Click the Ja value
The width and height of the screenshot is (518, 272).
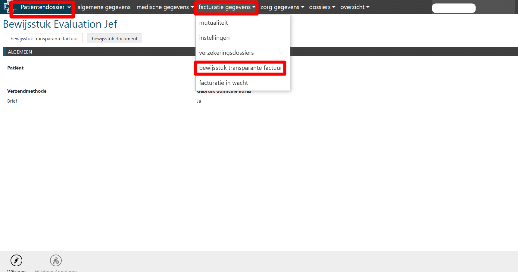click(x=199, y=101)
